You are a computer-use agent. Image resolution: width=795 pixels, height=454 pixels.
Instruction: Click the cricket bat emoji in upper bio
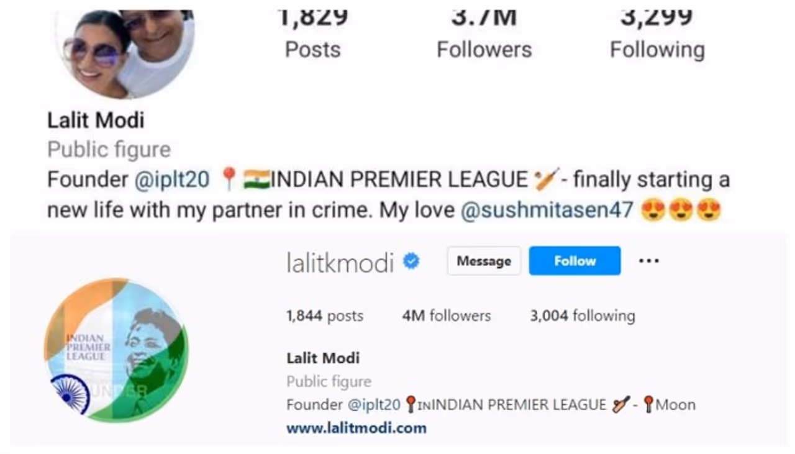547,179
